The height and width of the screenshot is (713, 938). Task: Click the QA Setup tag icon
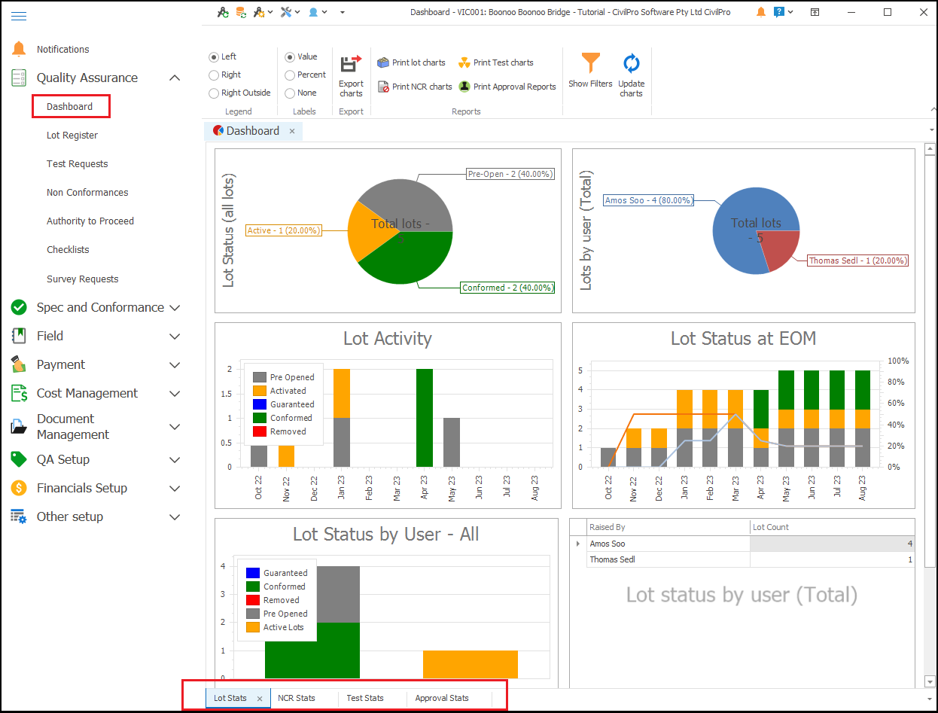coord(19,459)
